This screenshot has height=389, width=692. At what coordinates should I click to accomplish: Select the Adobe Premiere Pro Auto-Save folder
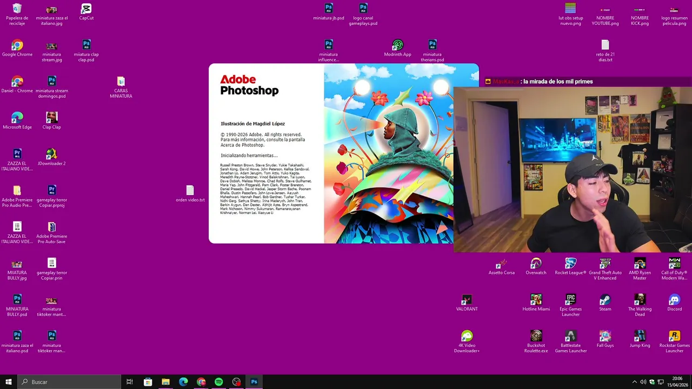click(52, 232)
